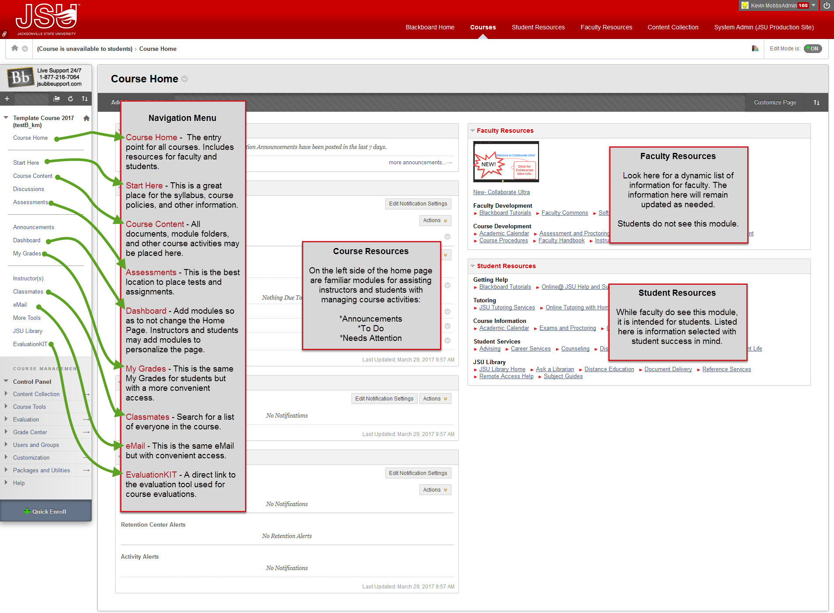Click the reorder modules arrows icon

point(816,102)
